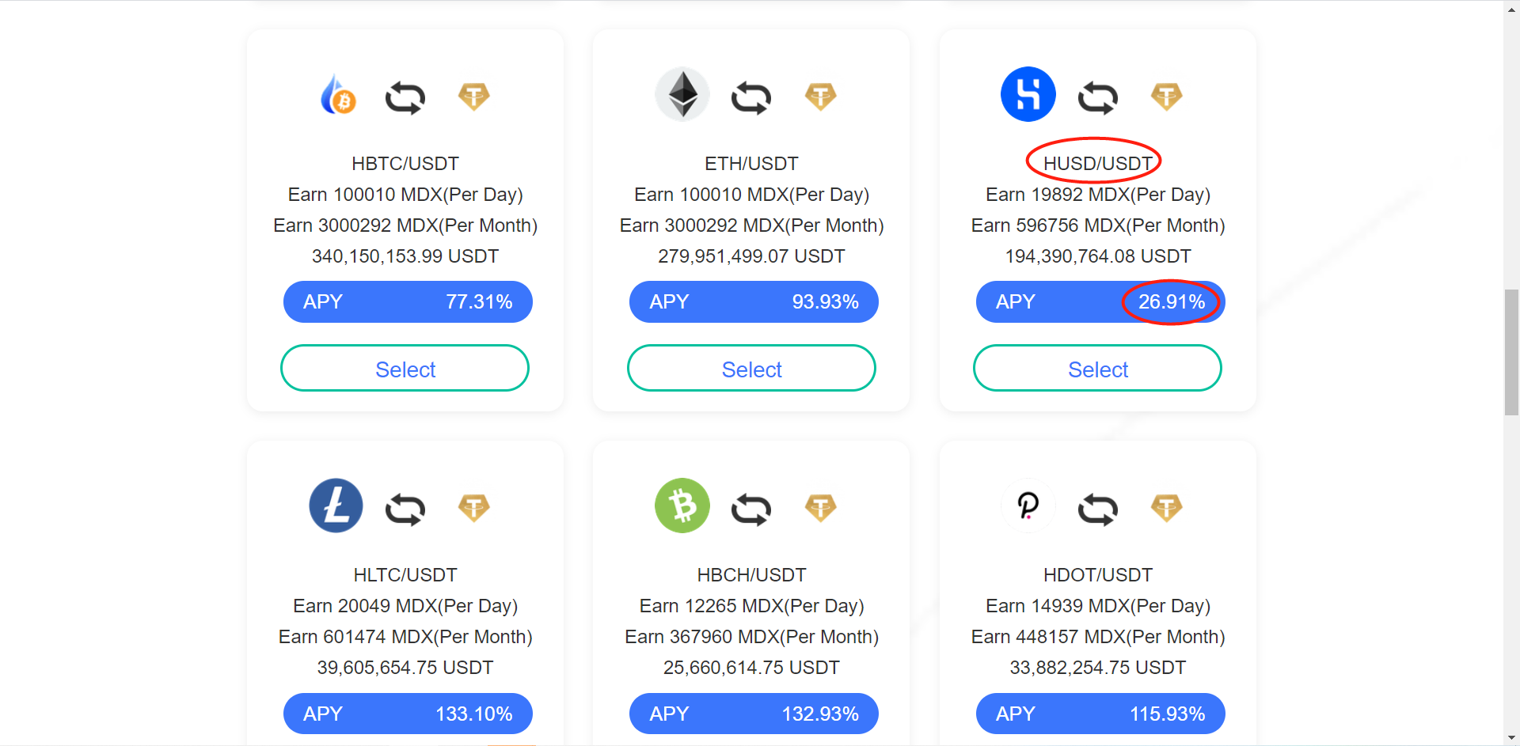Click the Litecoin HLTC token icon
This screenshot has width=1520, height=746.
[x=336, y=506]
